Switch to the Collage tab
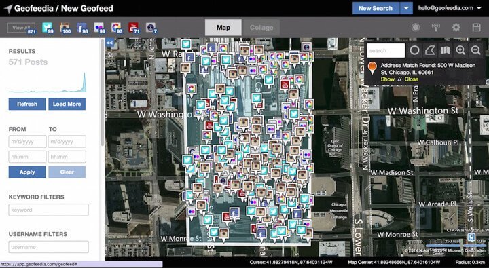Screen dimensions: 489x268 pos(261,28)
